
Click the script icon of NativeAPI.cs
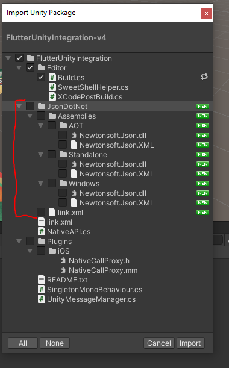tap(42, 232)
